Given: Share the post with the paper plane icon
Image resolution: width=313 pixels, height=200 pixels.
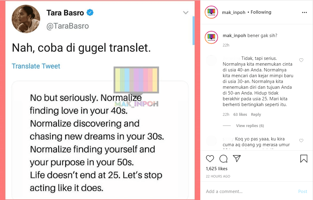Looking at the screenshot, I should pyautogui.click(x=237, y=158).
